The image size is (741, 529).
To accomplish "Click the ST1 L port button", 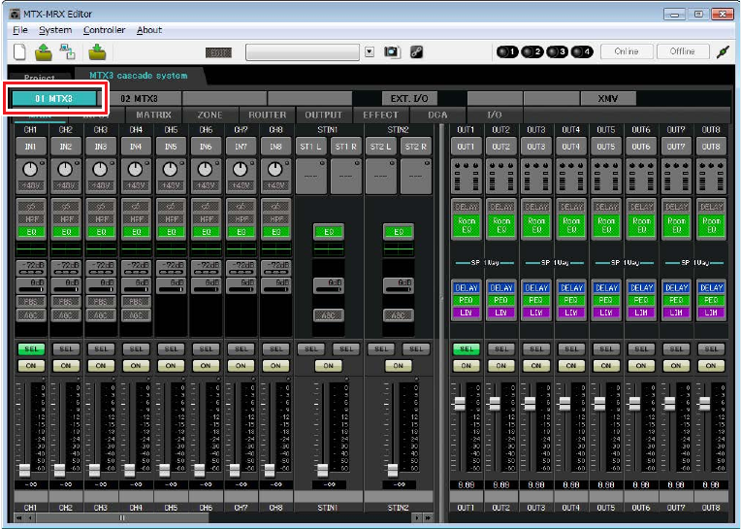I will click(x=311, y=147).
